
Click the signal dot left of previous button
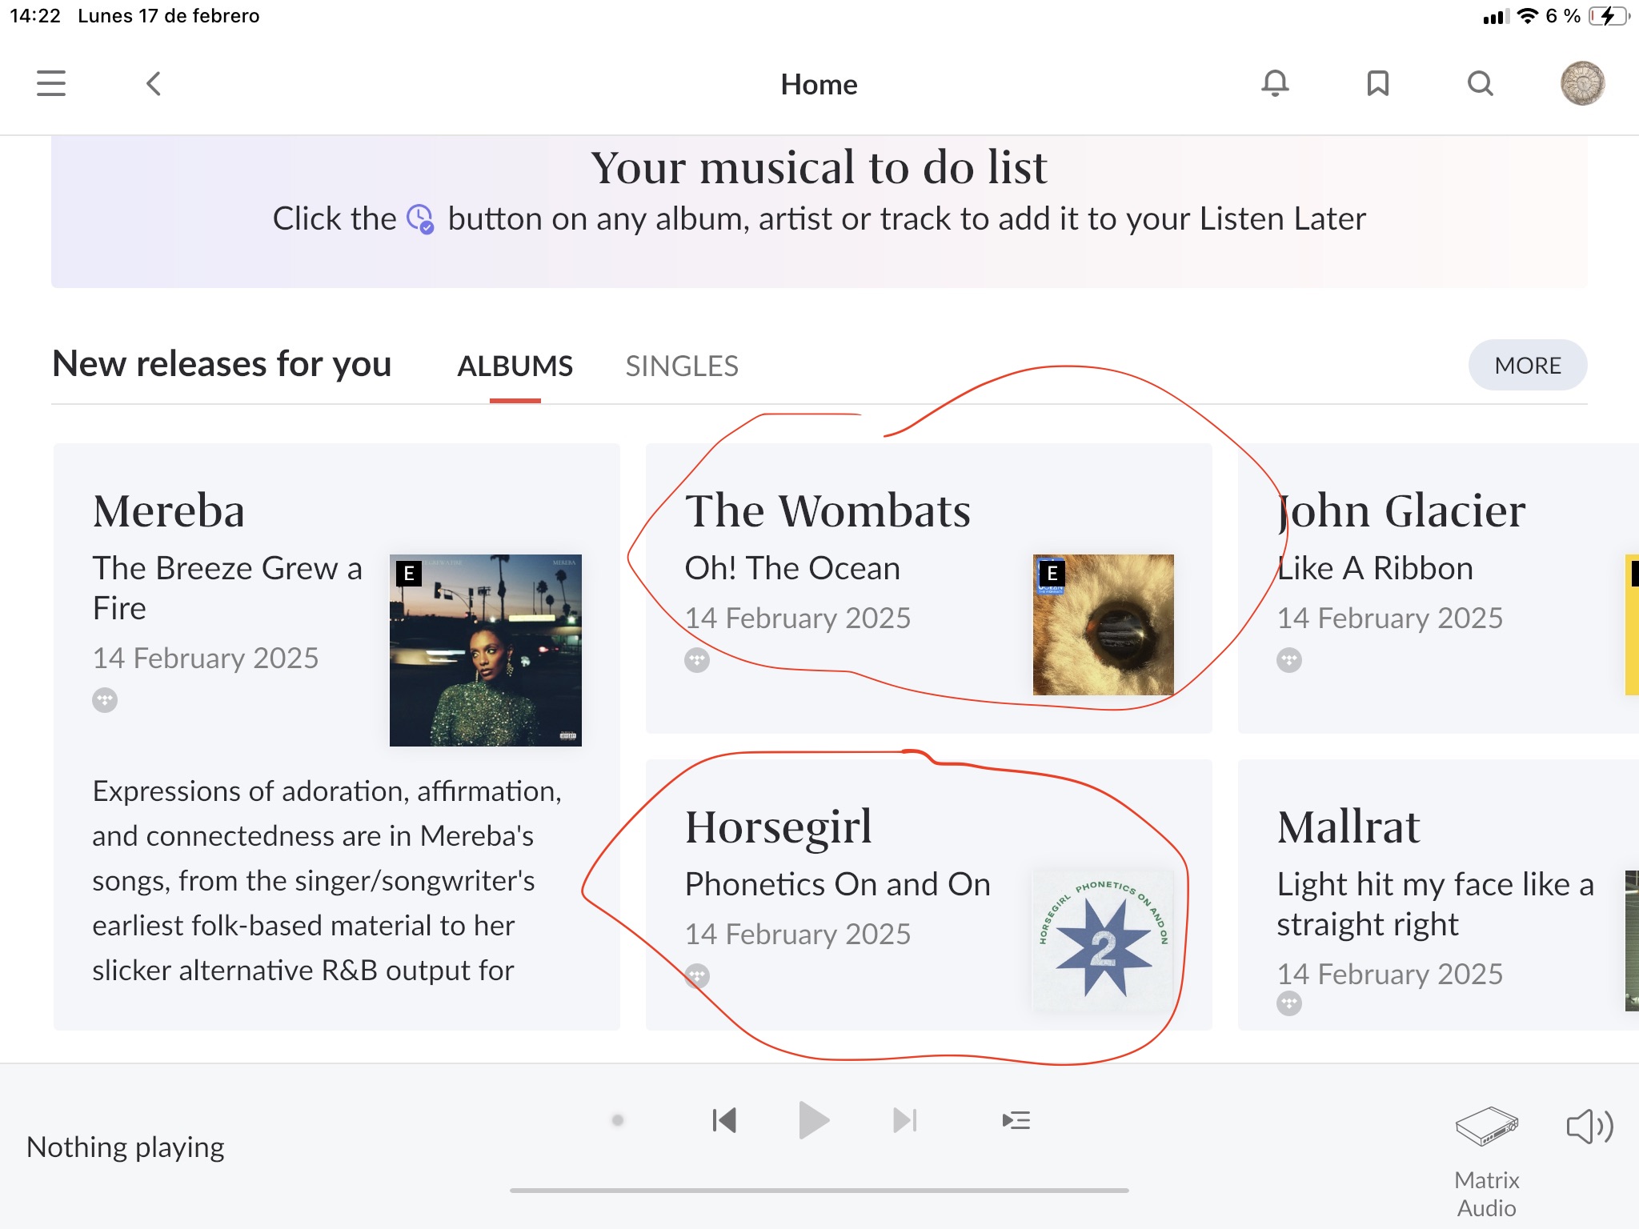(618, 1120)
